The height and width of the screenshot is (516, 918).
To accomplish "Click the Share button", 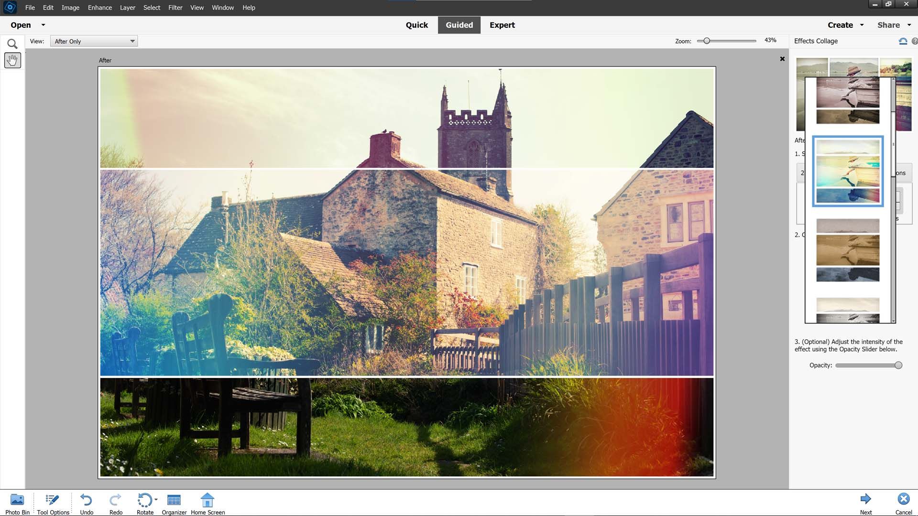I will pyautogui.click(x=888, y=25).
